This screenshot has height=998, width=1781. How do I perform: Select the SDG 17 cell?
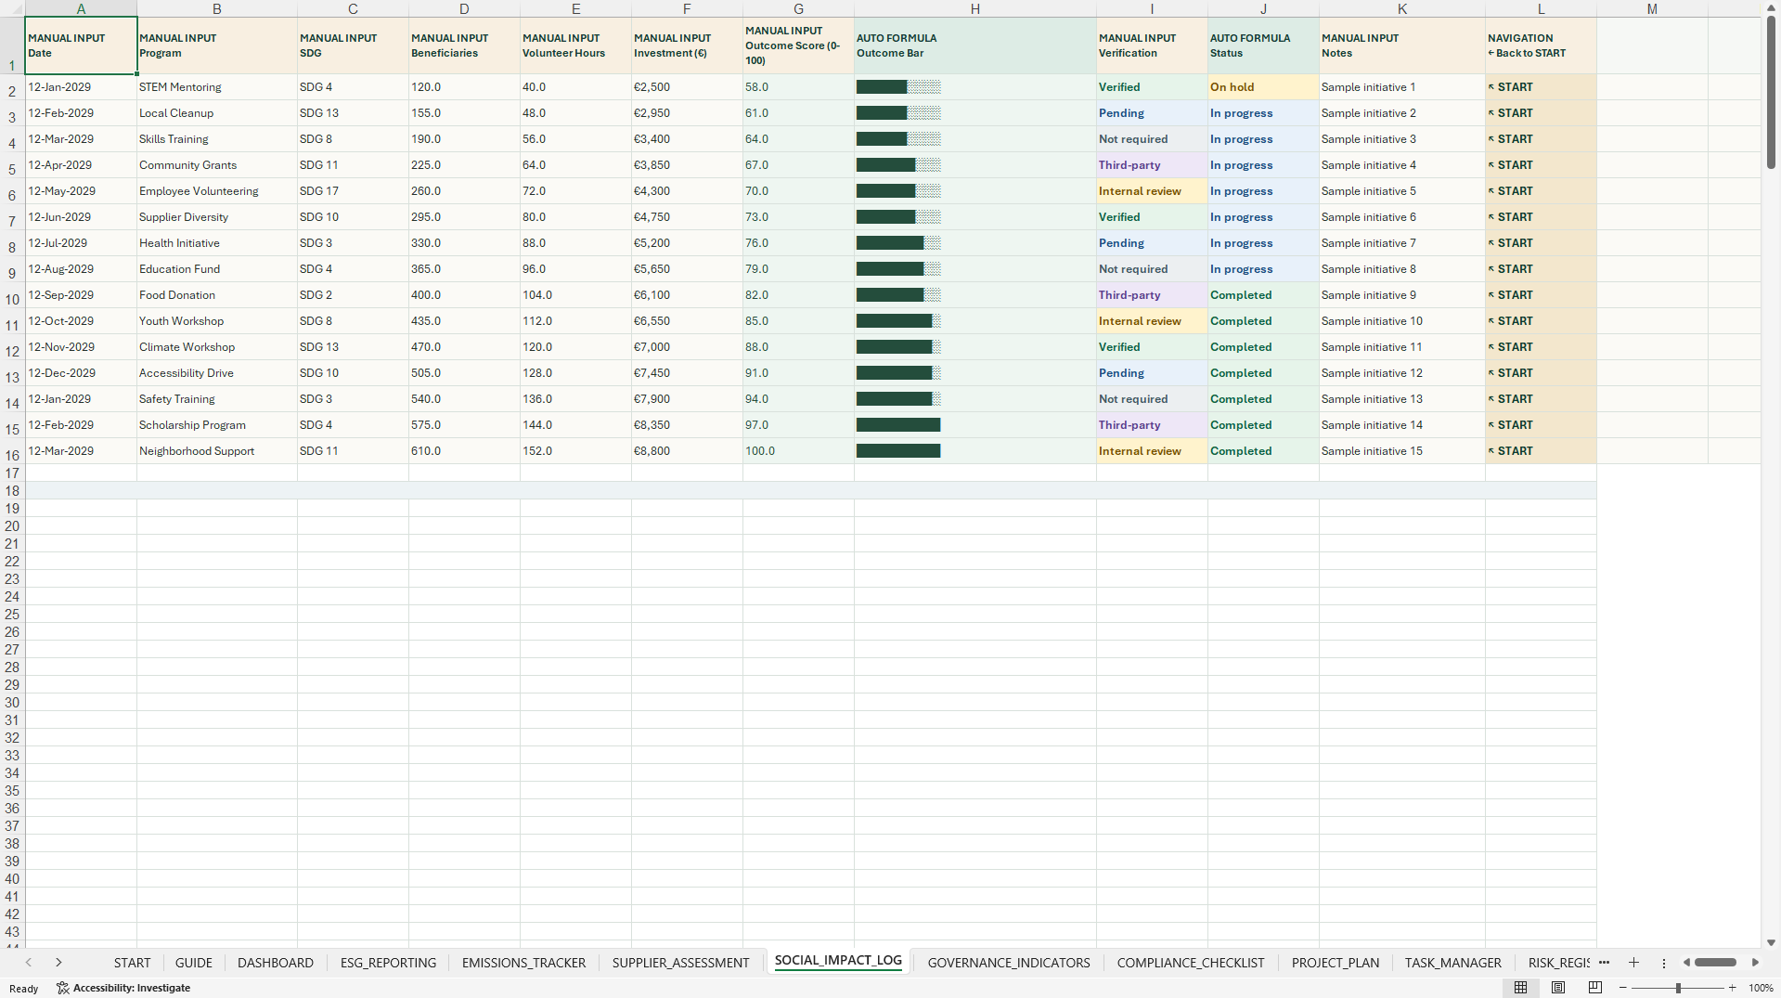click(353, 191)
